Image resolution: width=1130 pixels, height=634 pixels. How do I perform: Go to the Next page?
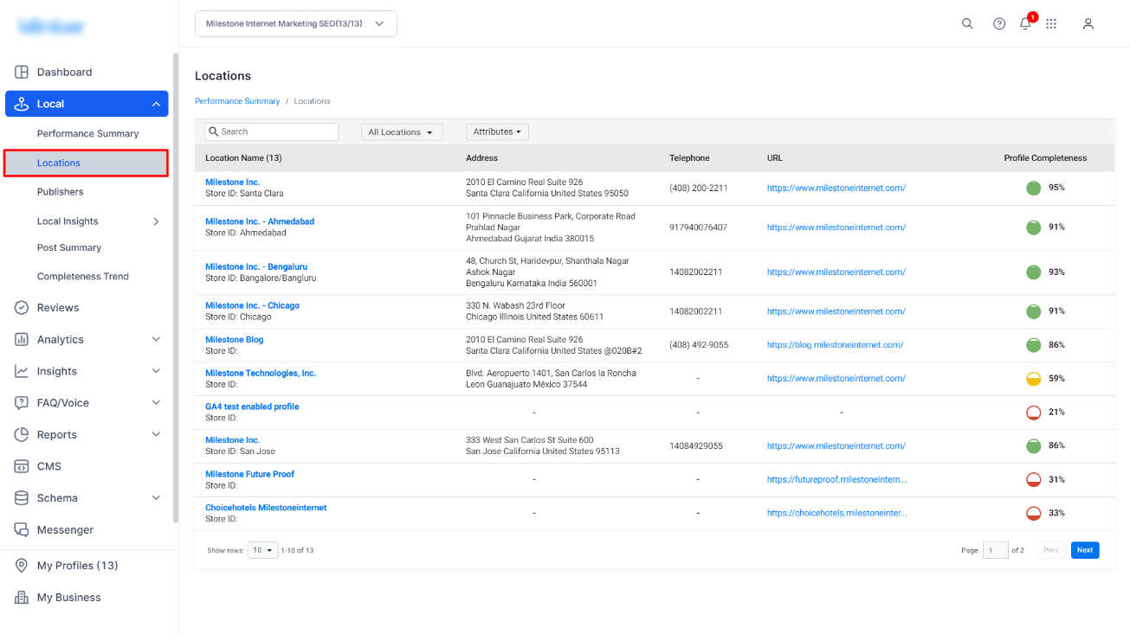point(1085,550)
